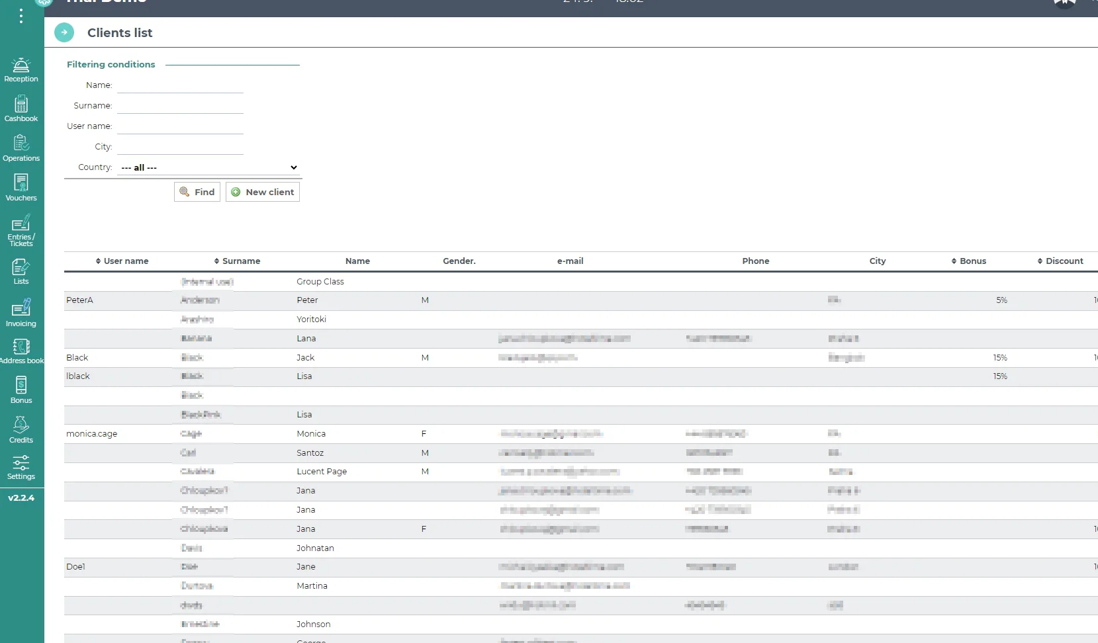
Task: Sort table by Discount column
Action: tap(1060, 261)
